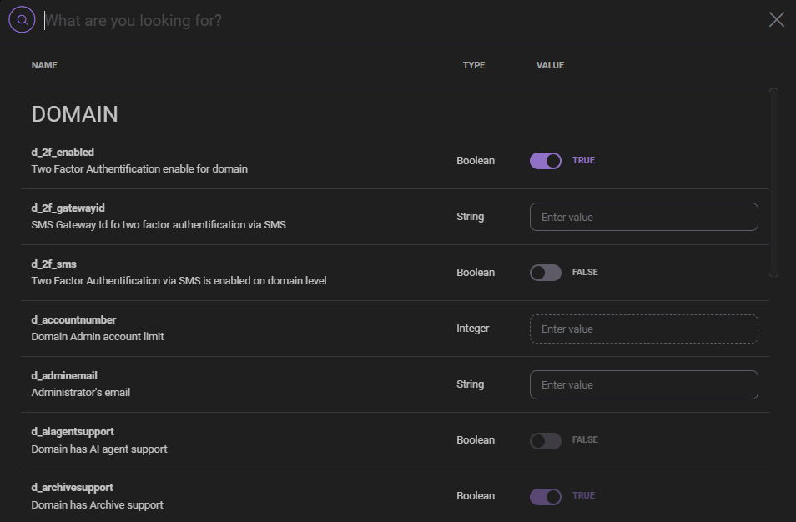The height and width of the screenshot is (522, 796).
Task: Click the TRUE label beside d_archivesupport
Action: tap(585, 495)
